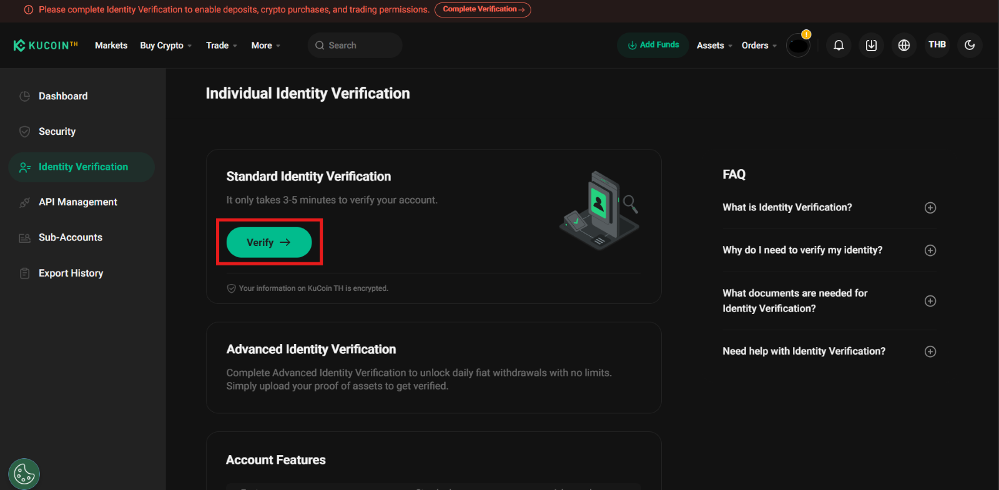Open the Buy Crypto dropdown menu
Screen dimensions: 999x490
coord(165,46)
